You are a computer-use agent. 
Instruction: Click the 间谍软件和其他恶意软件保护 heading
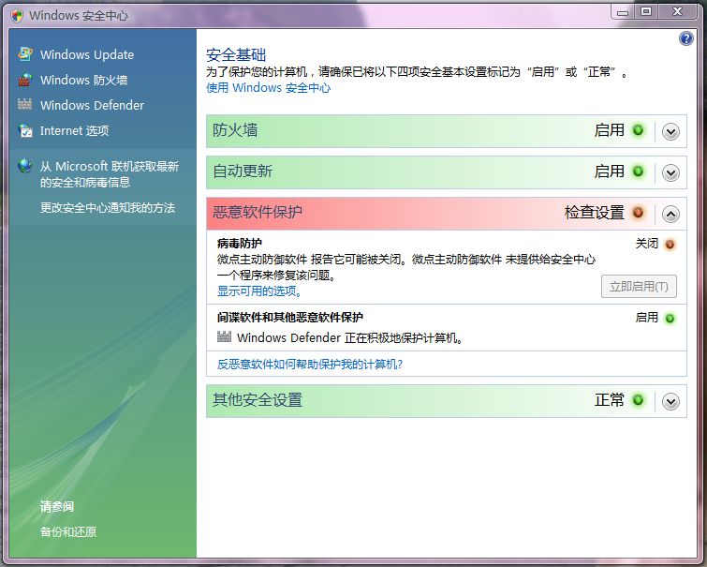[290, 318]
